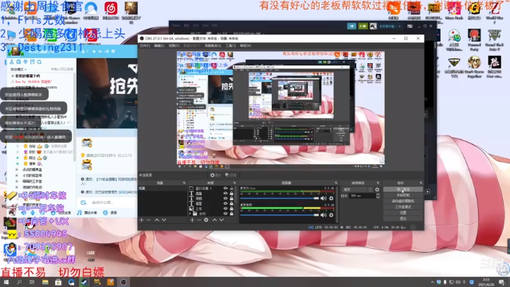The height and width of the screenshot is (287, 510).
Task: Hide the first text source via its eye icon
Action: point(226,193)
